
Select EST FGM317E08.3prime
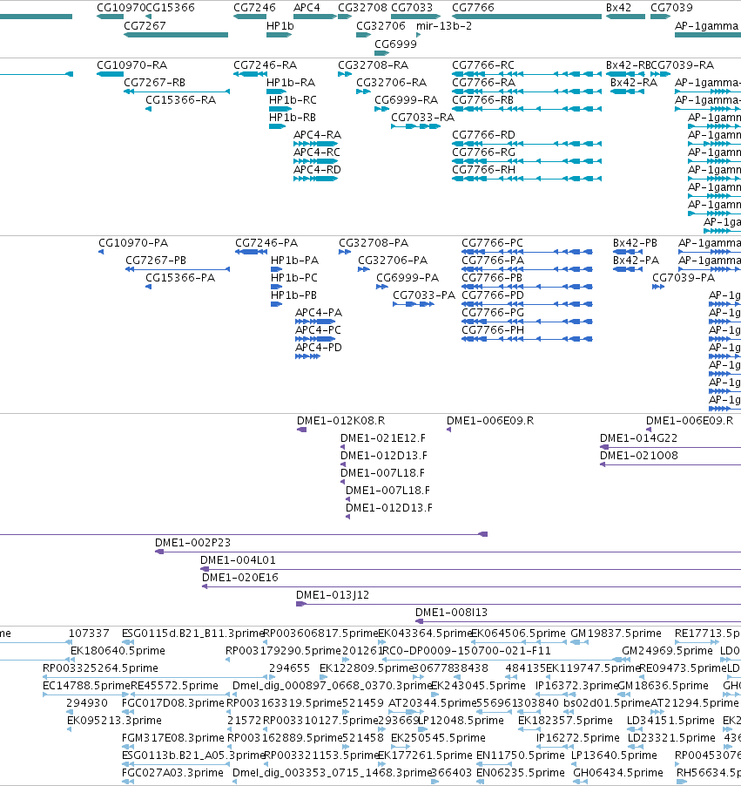[x=173, y=738]
